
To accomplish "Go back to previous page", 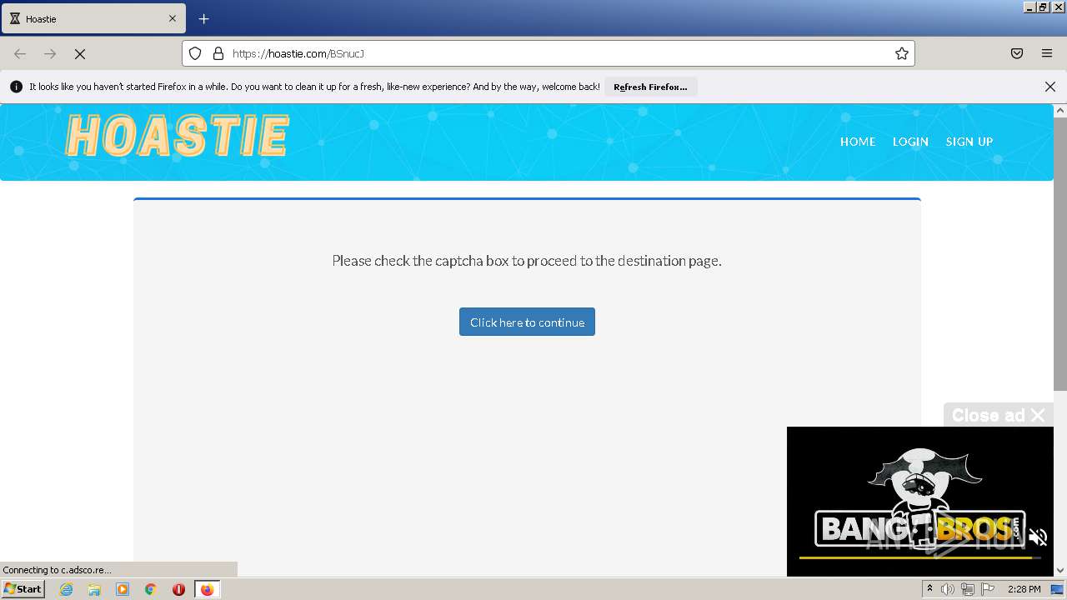I will tap(20, 53).
